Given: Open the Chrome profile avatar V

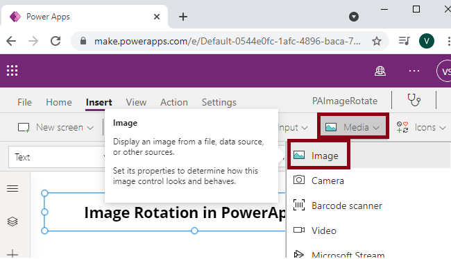Looking at the screenshot, I should pyautogui.click(x=427, y=41).
